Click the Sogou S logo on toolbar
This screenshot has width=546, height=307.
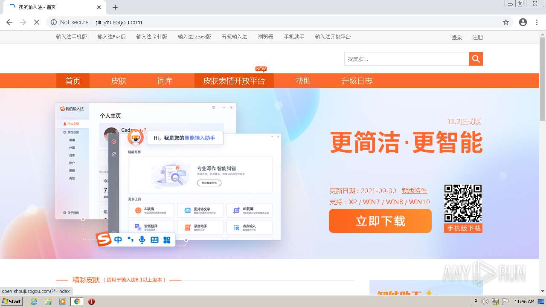(x=103, y=239)
